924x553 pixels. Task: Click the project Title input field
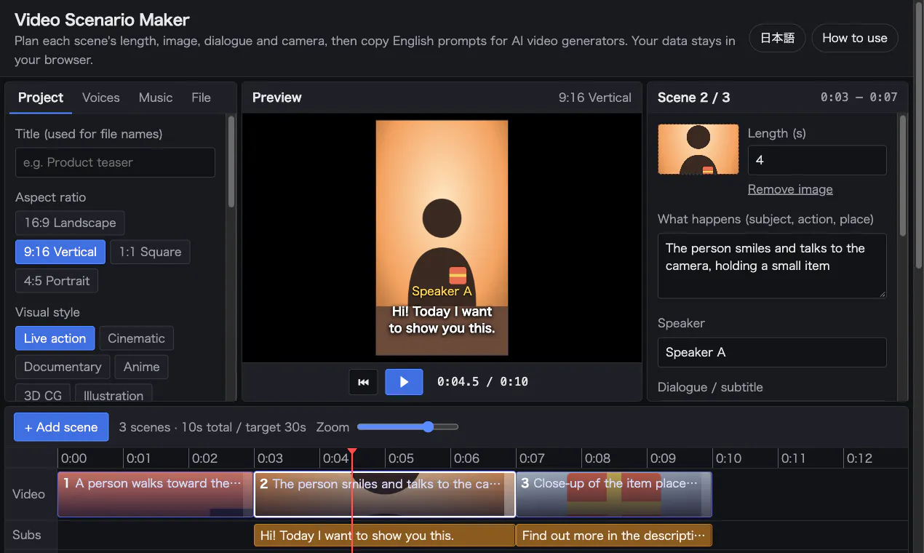click(x=115, y=162)
